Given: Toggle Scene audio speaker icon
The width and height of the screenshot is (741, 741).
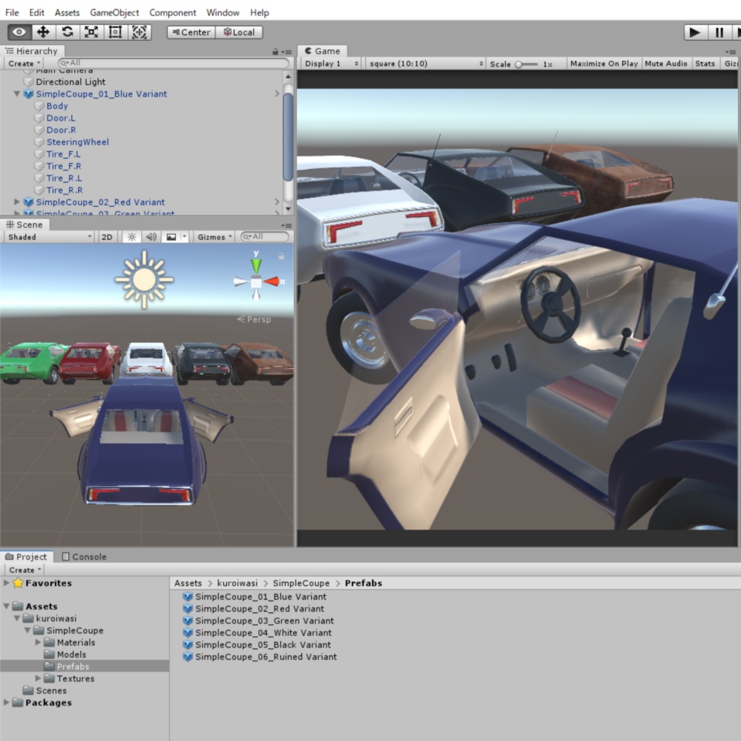Looking at the screenshot, I should pyautogui.click(x=151, y=237).
